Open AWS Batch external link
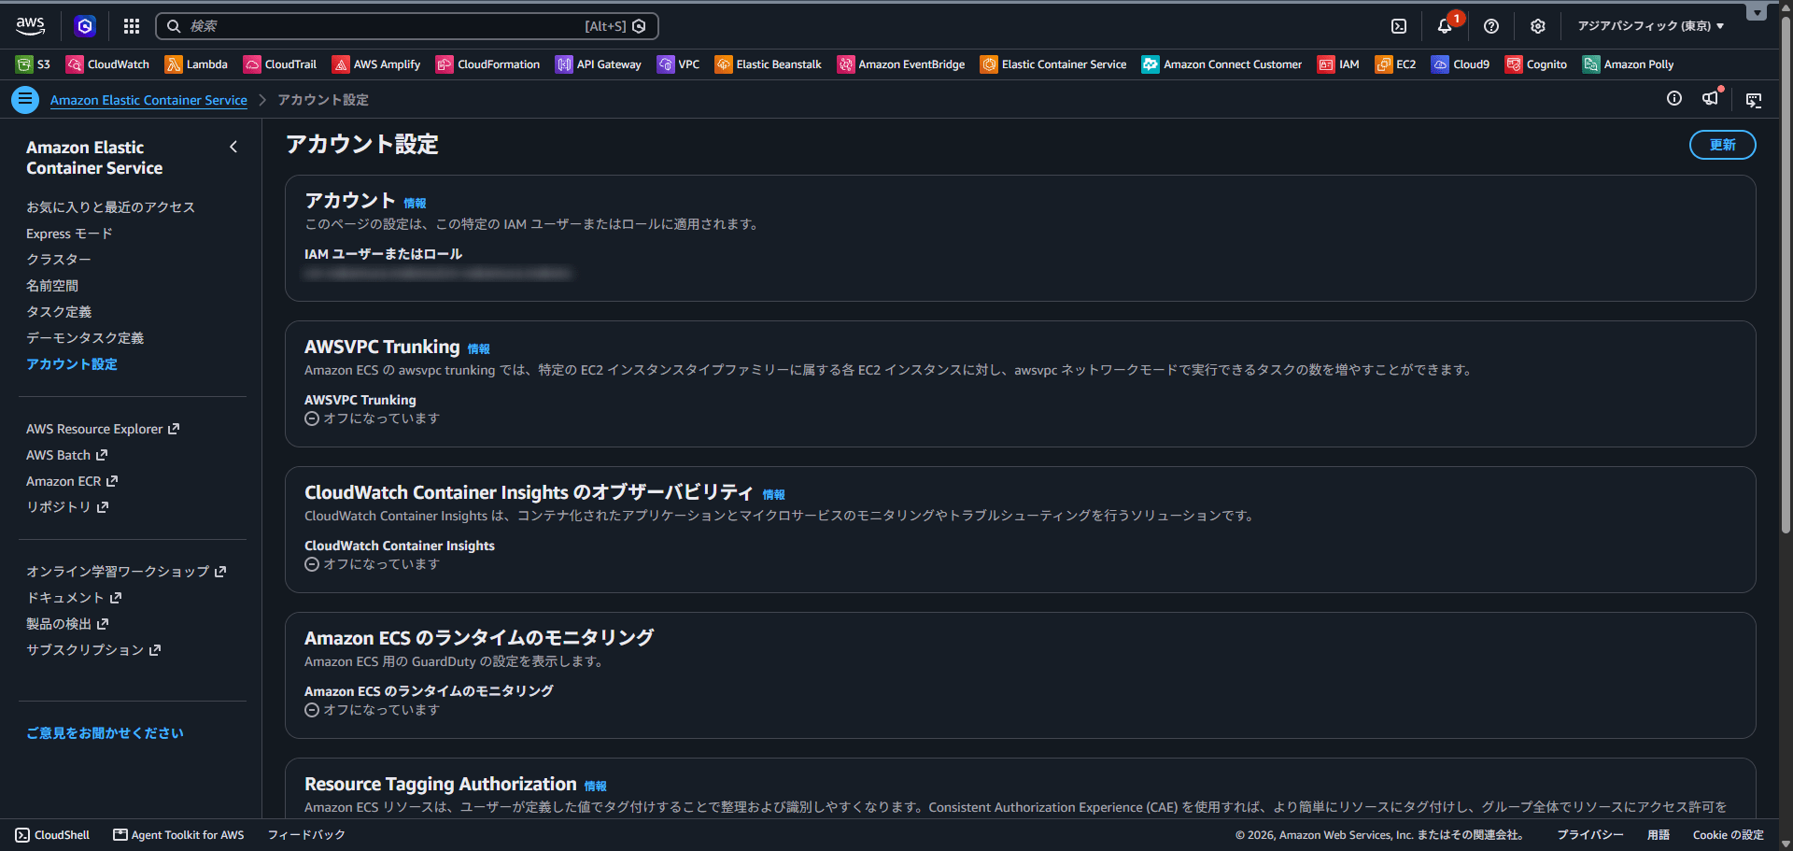 67,455
